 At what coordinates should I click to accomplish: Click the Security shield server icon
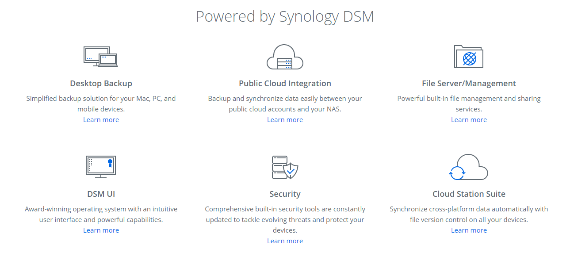coord(285,167)
